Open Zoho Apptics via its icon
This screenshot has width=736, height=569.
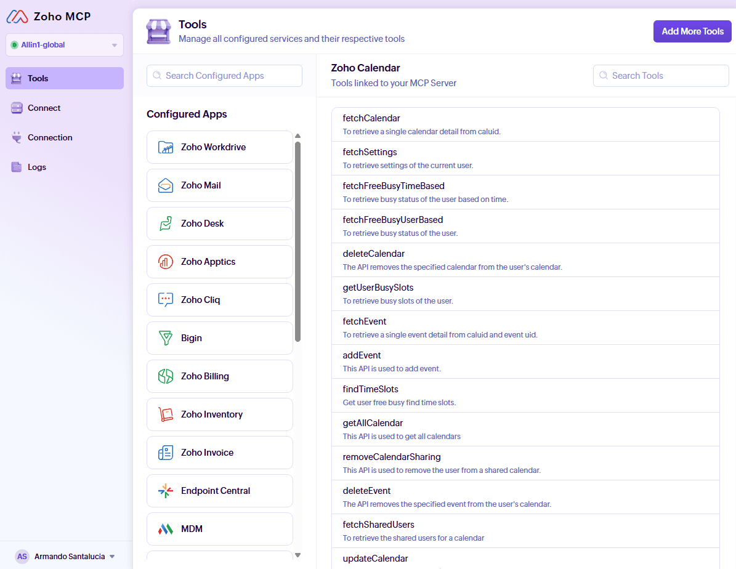coord(166,262)
